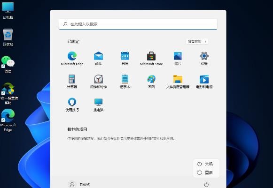Open This PC (此电脑) in Start menu

(98, 105)
